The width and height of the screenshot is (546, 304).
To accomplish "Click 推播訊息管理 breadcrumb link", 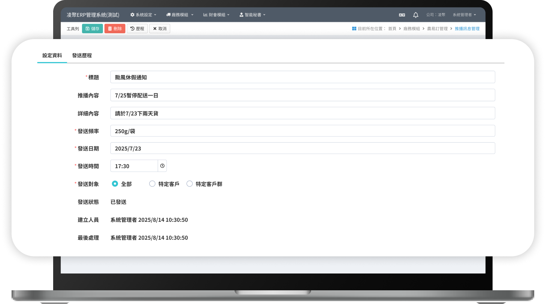I will 467,29.
